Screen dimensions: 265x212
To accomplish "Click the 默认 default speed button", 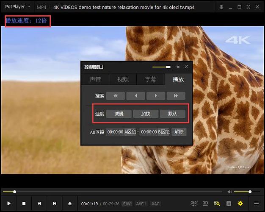I will [173, 114].
